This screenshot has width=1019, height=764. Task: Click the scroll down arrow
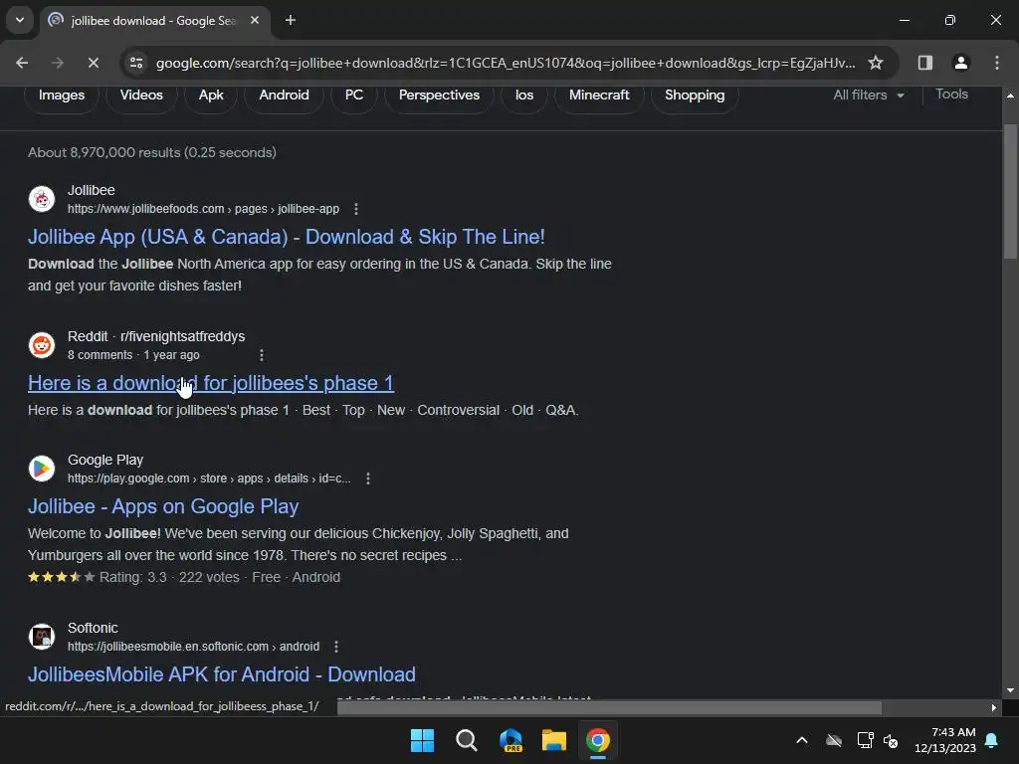pyautogui.click(x=1010, y=690)
